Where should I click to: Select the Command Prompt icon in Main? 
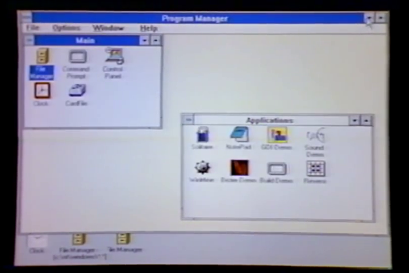point(78,57)
